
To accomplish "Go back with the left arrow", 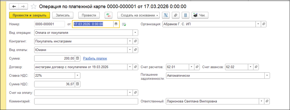I will point(14,7).
